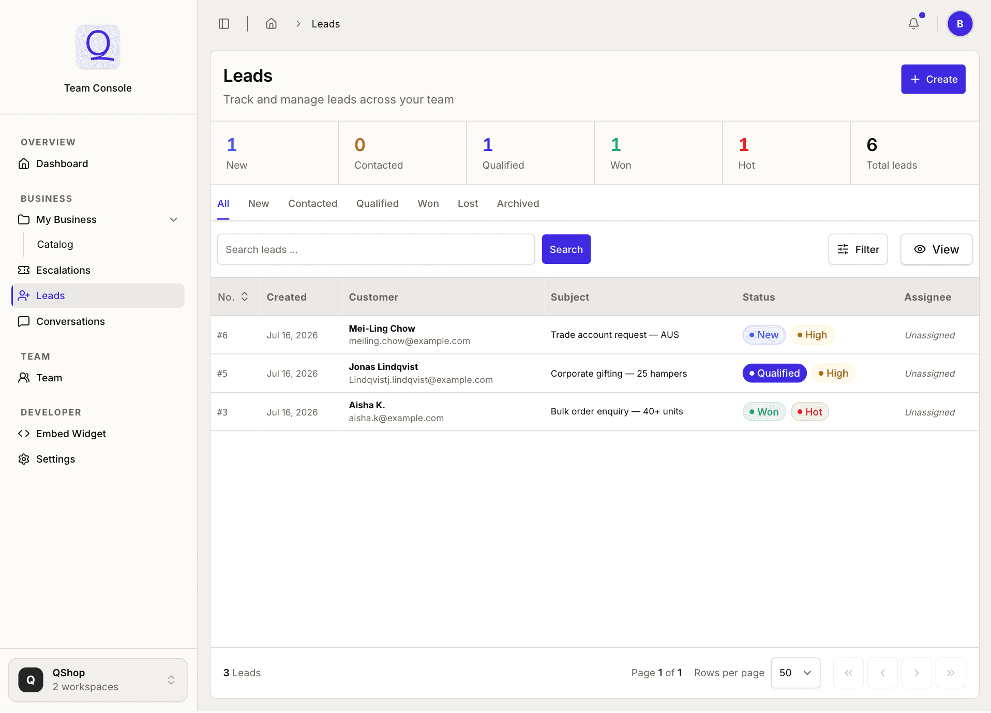Click High badge on Mei-Ling's row
The height and width of the screenshot is (713, 991).
(812, 335)
